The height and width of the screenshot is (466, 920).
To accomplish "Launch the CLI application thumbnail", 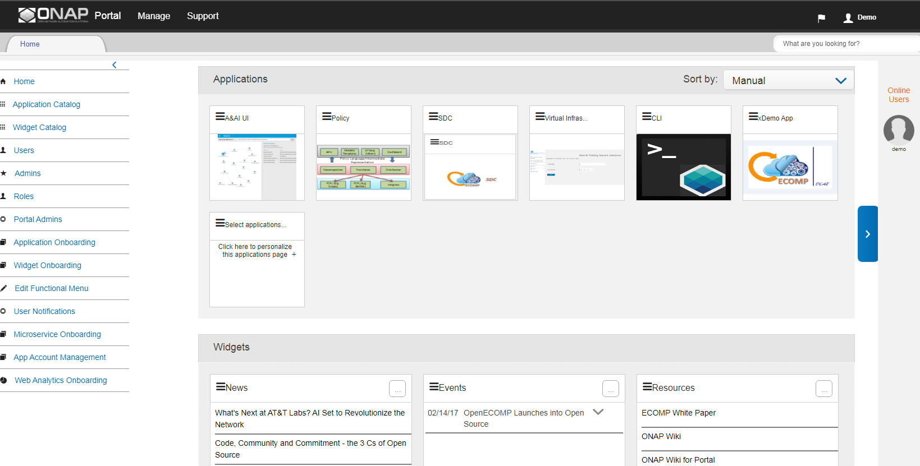I will point(684,167).
